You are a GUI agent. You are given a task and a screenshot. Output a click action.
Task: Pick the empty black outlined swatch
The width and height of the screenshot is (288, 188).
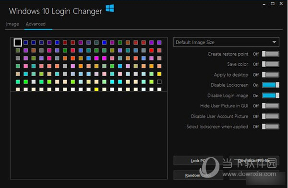pyautogui.click(x=159, y=82)
